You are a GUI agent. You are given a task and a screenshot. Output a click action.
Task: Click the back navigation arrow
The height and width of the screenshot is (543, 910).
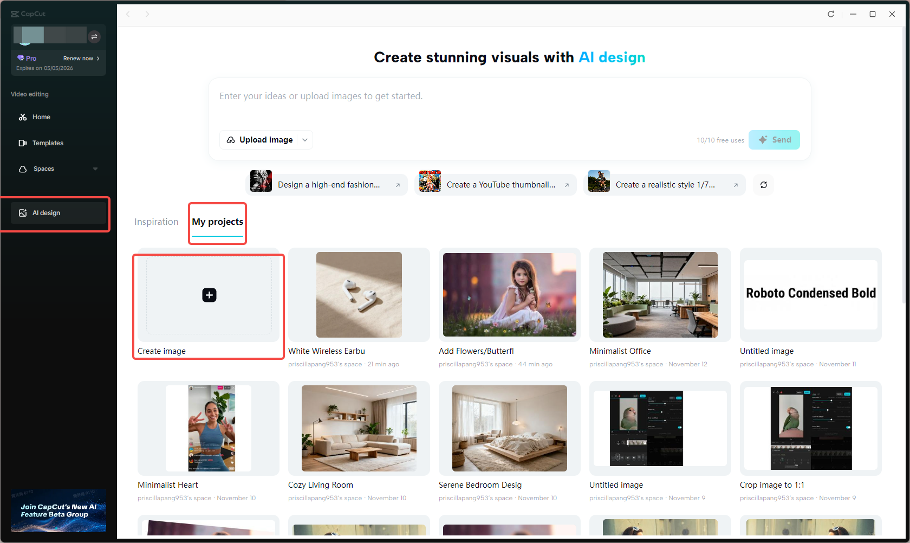click(128, 14)
